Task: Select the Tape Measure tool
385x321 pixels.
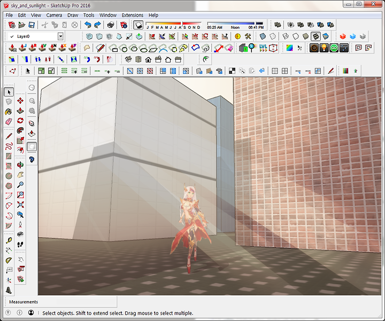Action: click(x=9, y=240)
